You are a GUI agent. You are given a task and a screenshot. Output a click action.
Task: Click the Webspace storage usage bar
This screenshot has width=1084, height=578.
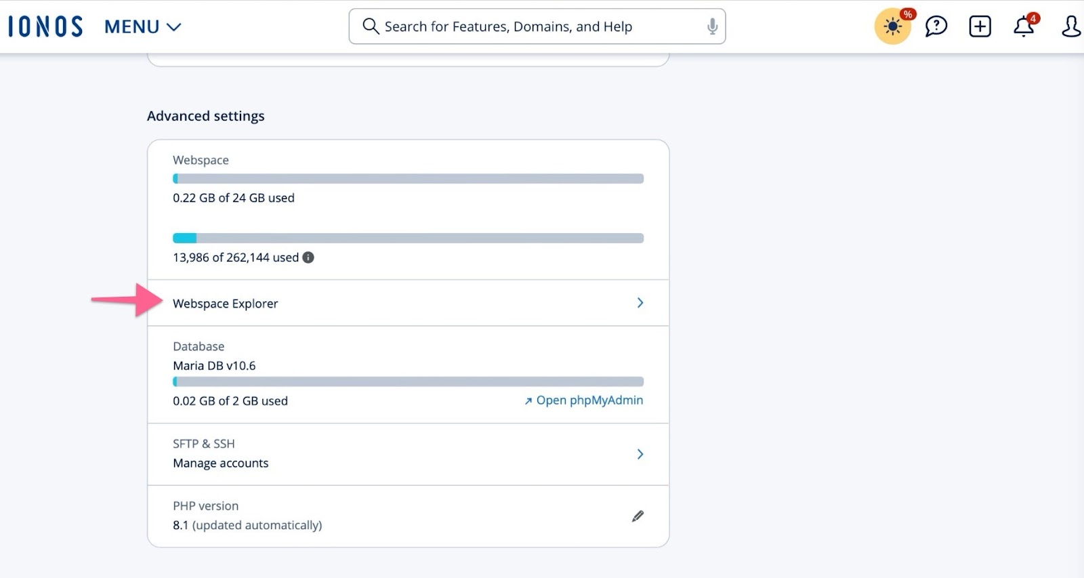(408, 179)
